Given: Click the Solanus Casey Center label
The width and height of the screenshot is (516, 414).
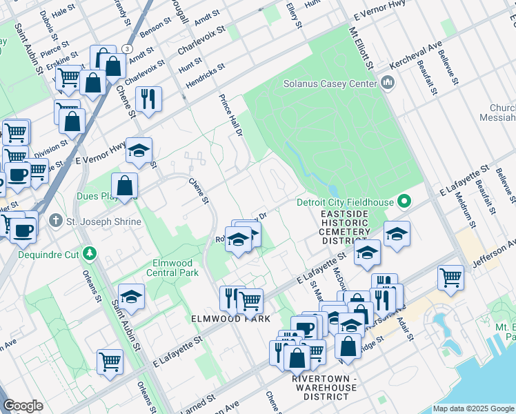Looking at the screenshot, I should [x=330, y=83].
